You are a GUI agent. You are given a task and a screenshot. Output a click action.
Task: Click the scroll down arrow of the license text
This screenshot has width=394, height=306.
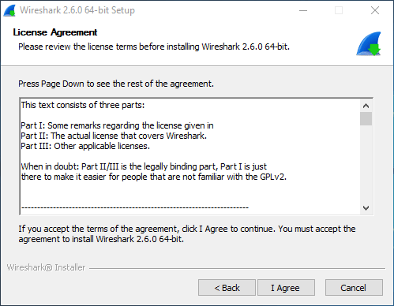[x=366, y=208]
